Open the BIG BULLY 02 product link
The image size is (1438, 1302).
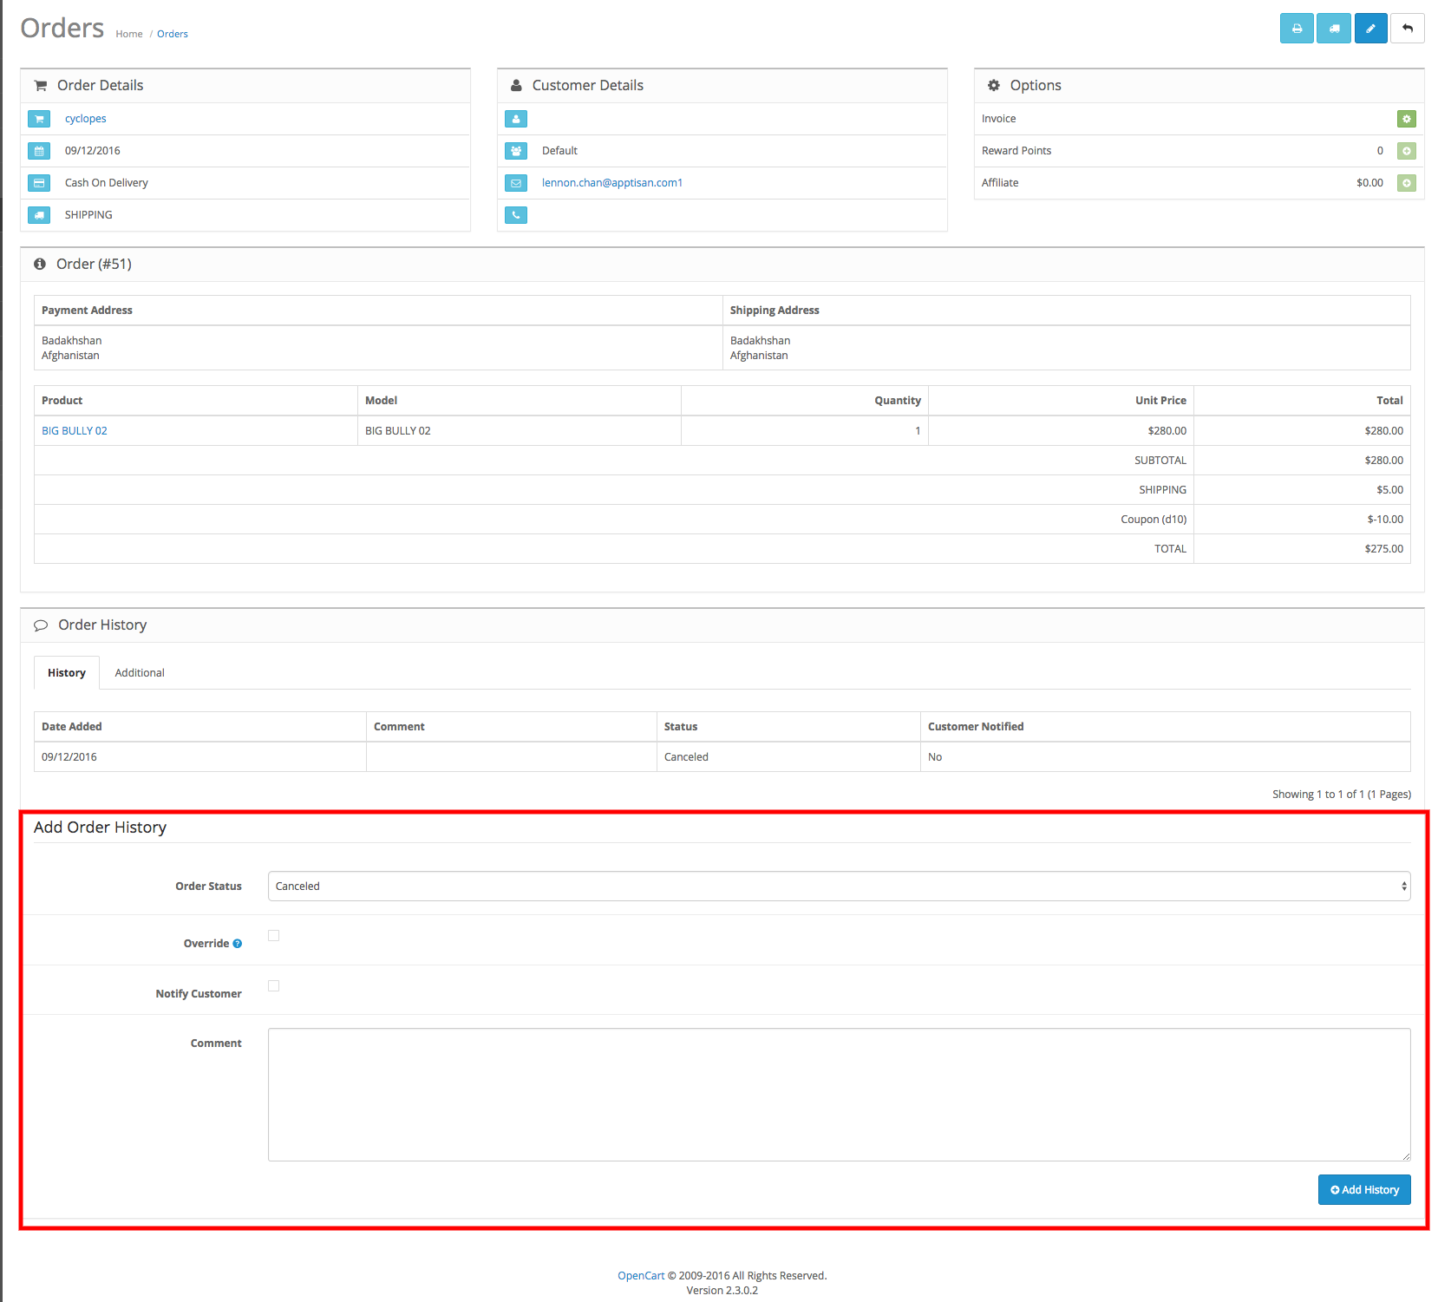coord(75,431)
